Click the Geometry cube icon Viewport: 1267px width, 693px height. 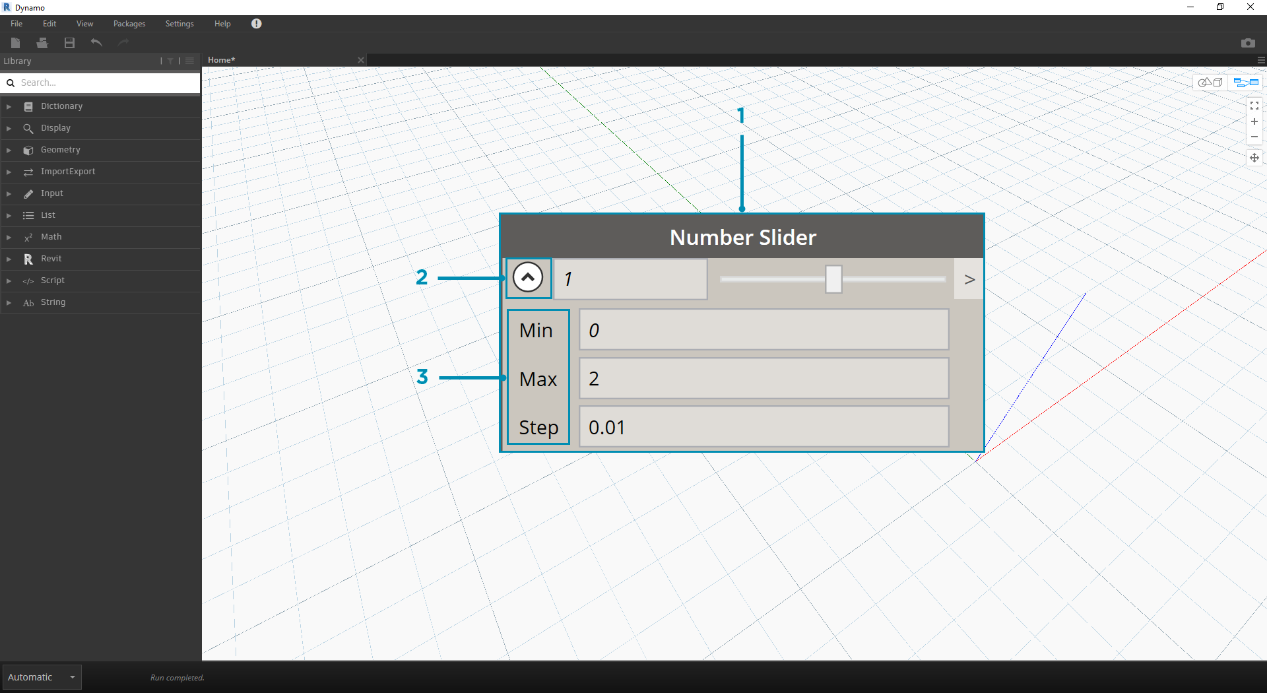28,150
